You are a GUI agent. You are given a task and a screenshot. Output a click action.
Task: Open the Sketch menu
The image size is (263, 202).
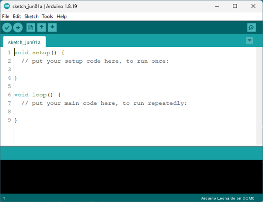click(x=32, y=16)
